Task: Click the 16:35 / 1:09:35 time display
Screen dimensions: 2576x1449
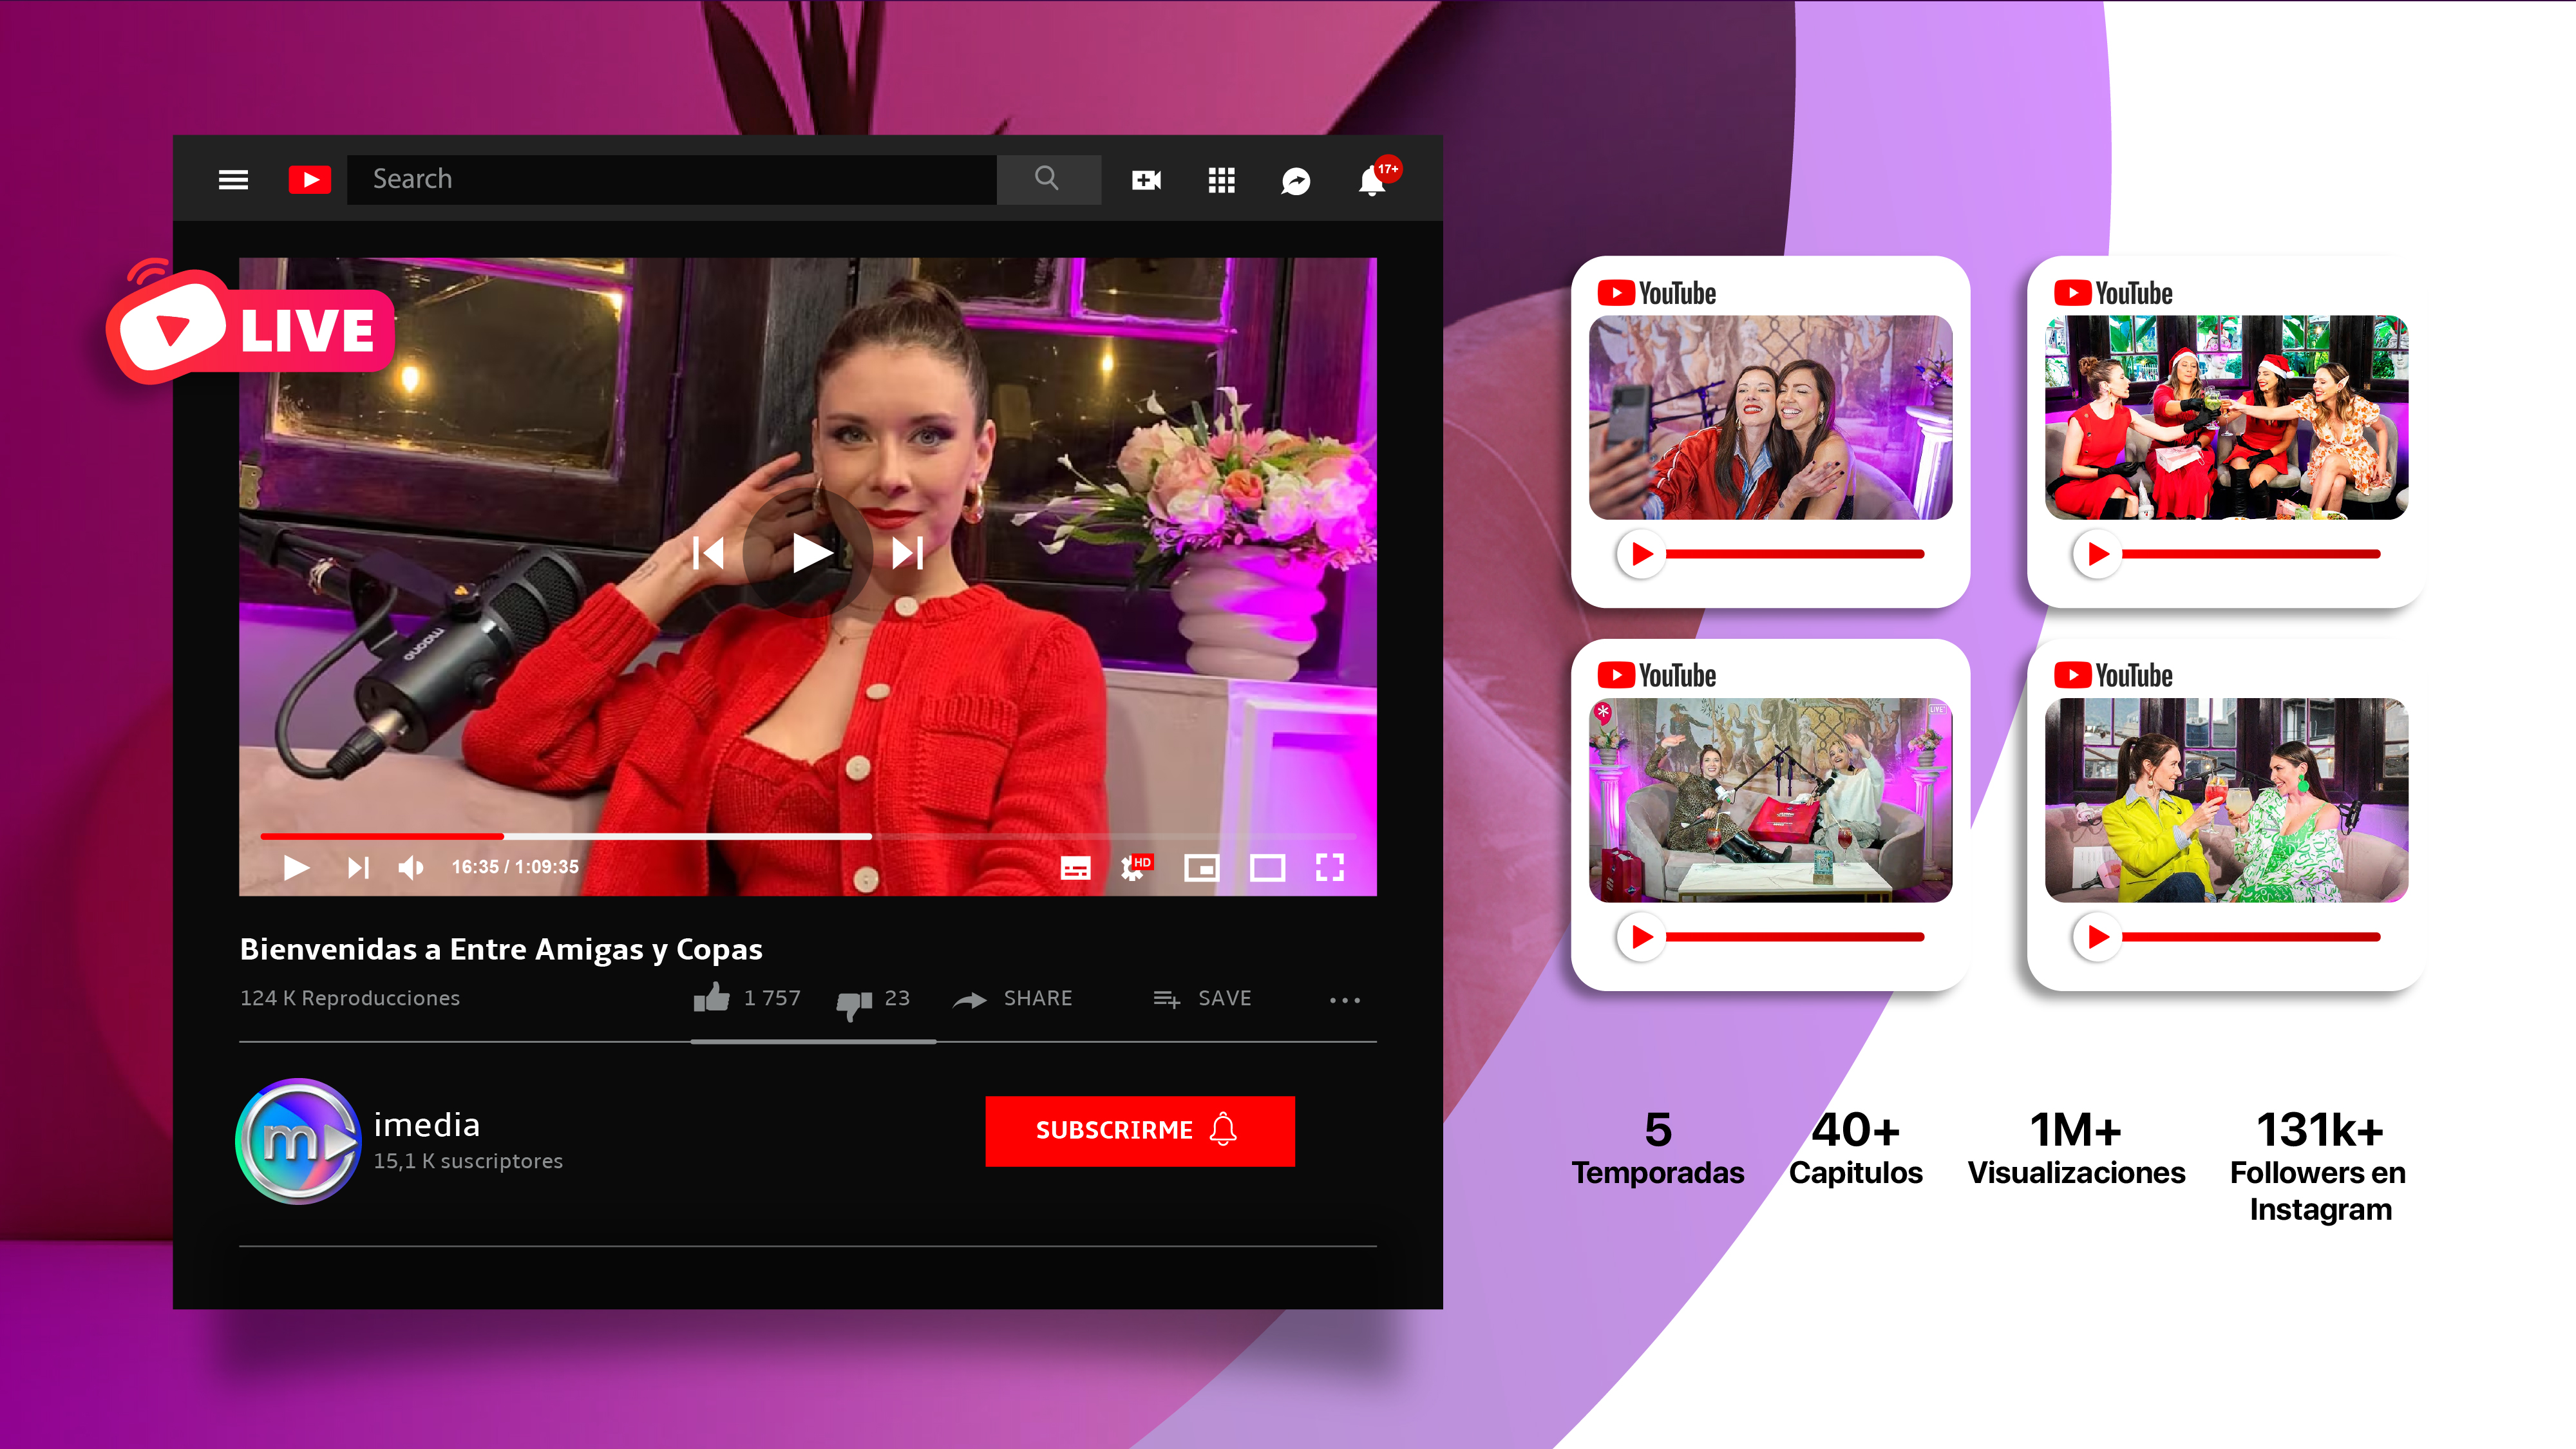Action: click(515, 867)
